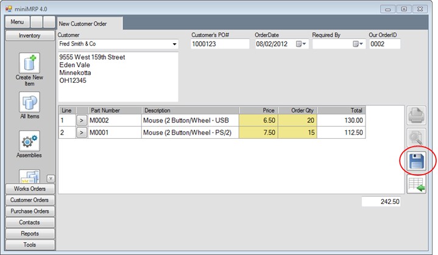Open the All Items icon
The height and width of the screenshot is (255, 438).
point(29,102)
